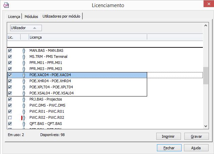Viewport: 214px width, 154px height.
Task: Uncheck the POE.XAC04 licence checkbox
Action: pyautogui.click(x=10, y=75)
